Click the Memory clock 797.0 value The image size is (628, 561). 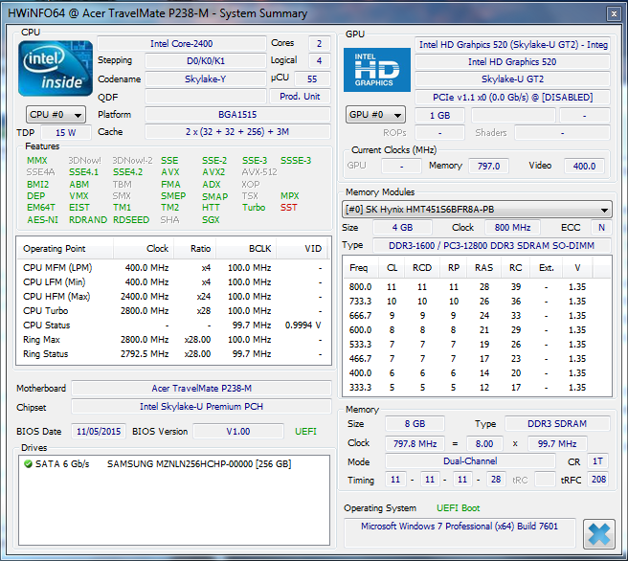point(488,166)
